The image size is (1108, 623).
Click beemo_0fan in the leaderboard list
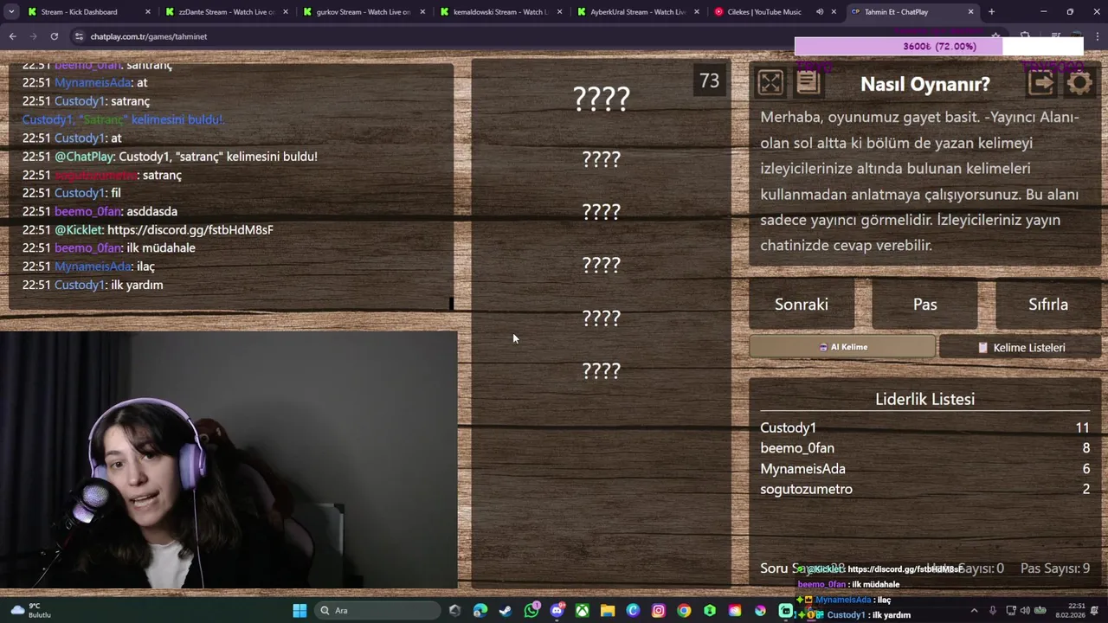pos(797,448)
